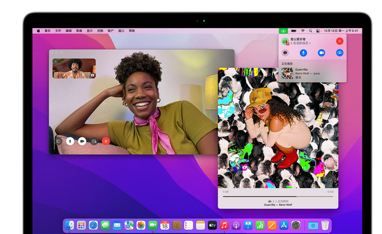Click the self-view video thumbnail

(74, 68)
